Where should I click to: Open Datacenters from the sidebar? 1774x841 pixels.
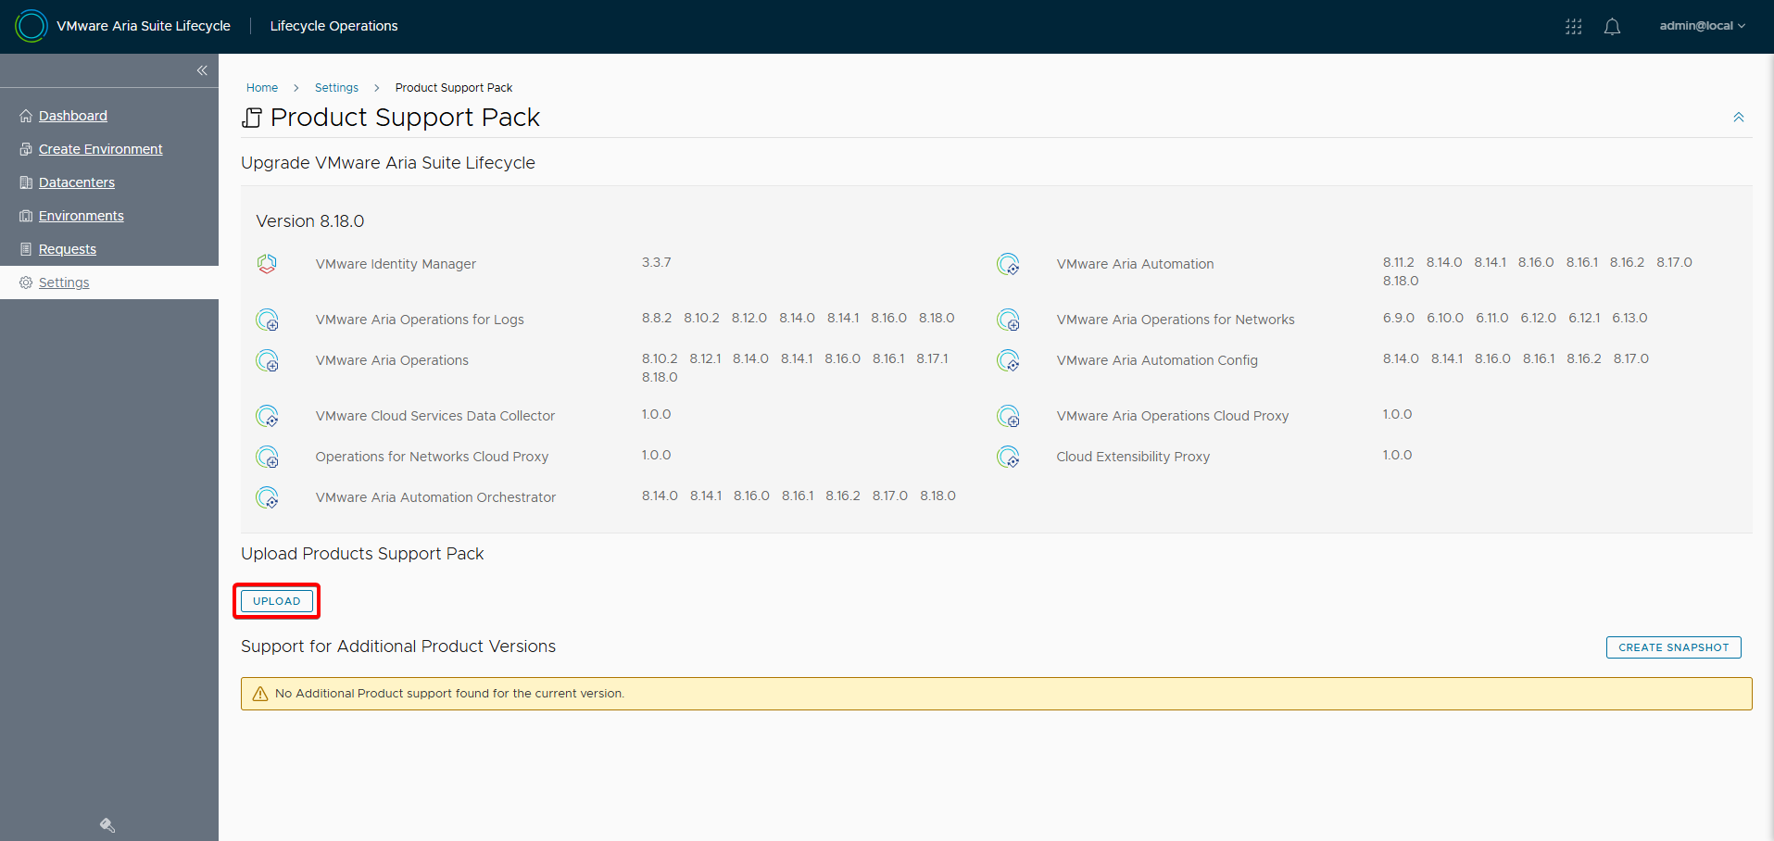click(77, 182)
